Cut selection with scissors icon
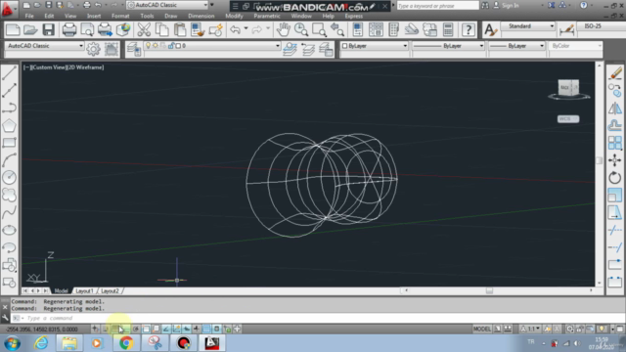Image resolution: width=626 pixels, height=352 pixels. [x=144, y=30]
